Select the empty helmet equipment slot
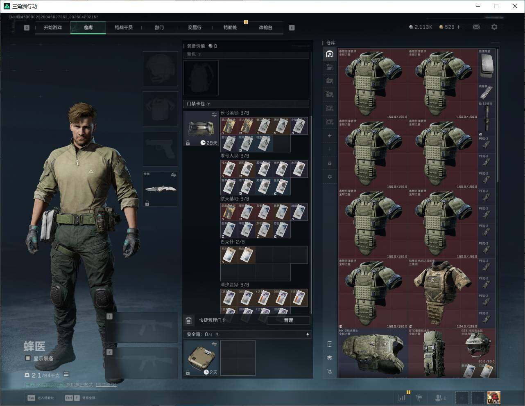Viewport: 525px width, 406px height. pos(161,69)
